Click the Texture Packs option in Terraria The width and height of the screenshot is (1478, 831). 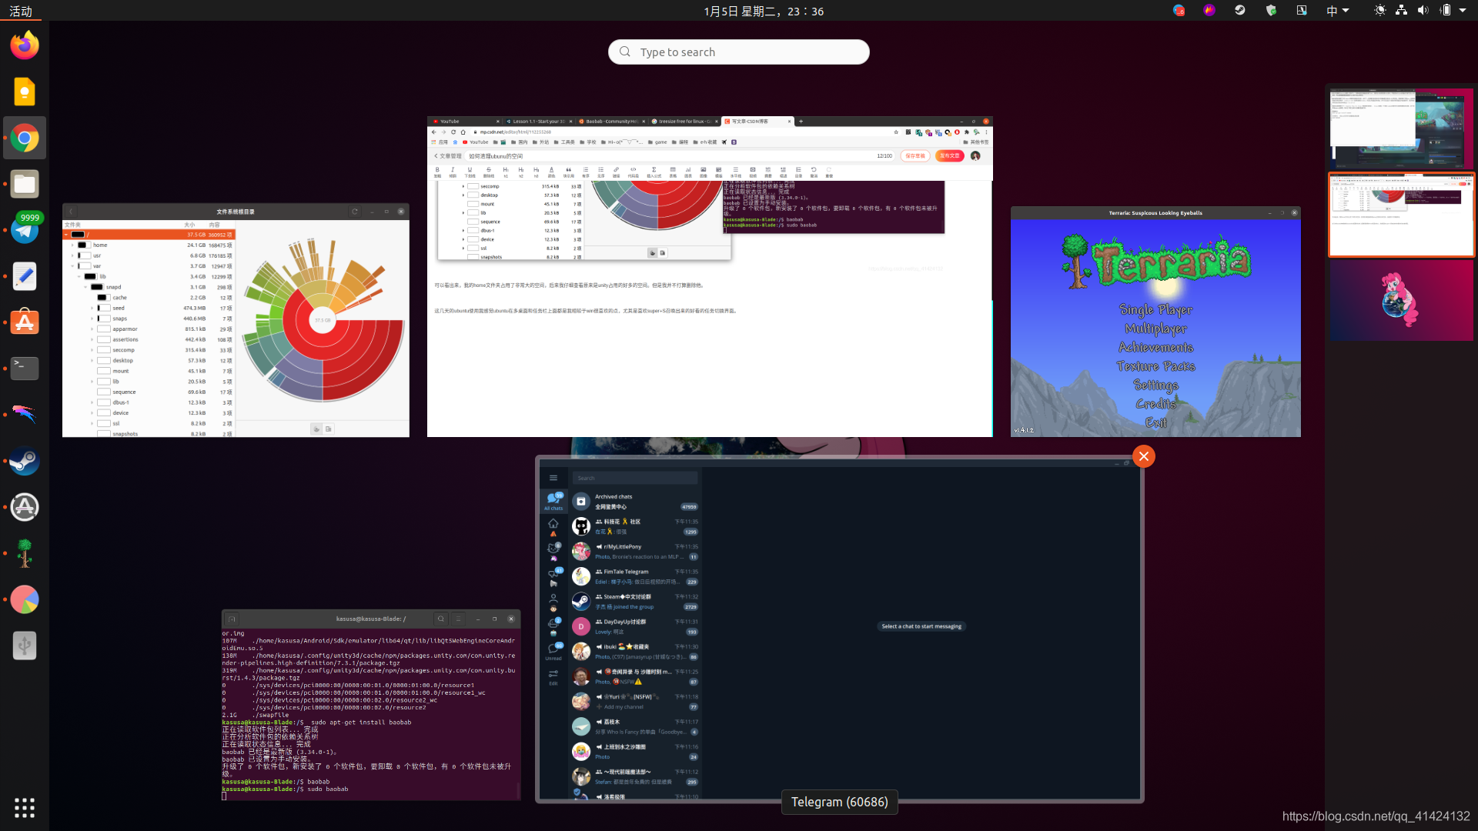click(1156, 366)
